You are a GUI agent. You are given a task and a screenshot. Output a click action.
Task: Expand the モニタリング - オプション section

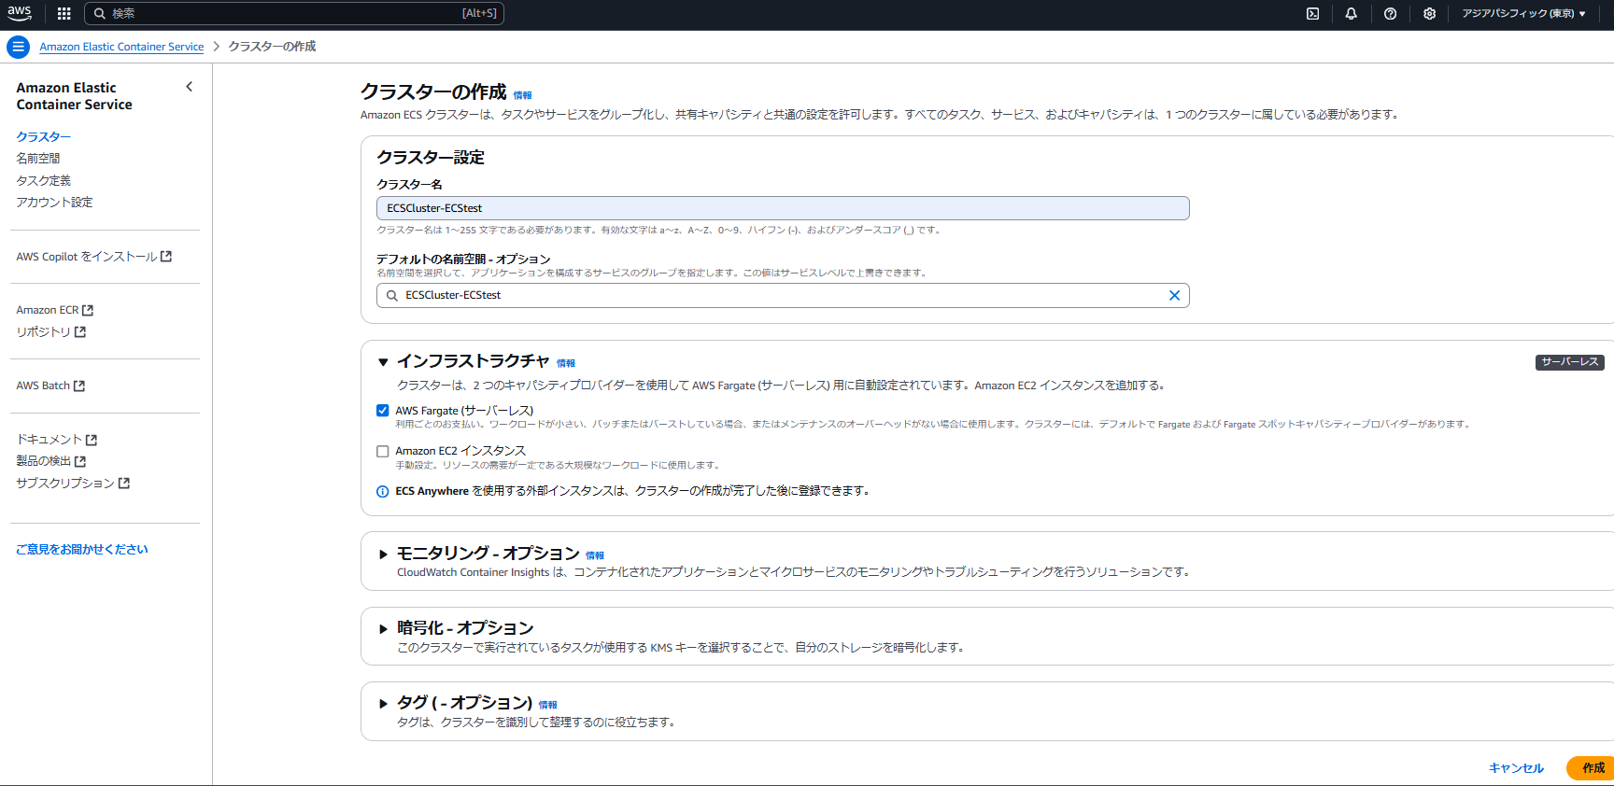[x=383, y=554]
